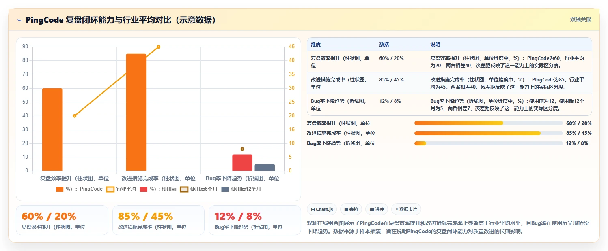608x251 pixels.
Task: Click the line point at value 45
Action: (158, 47)
